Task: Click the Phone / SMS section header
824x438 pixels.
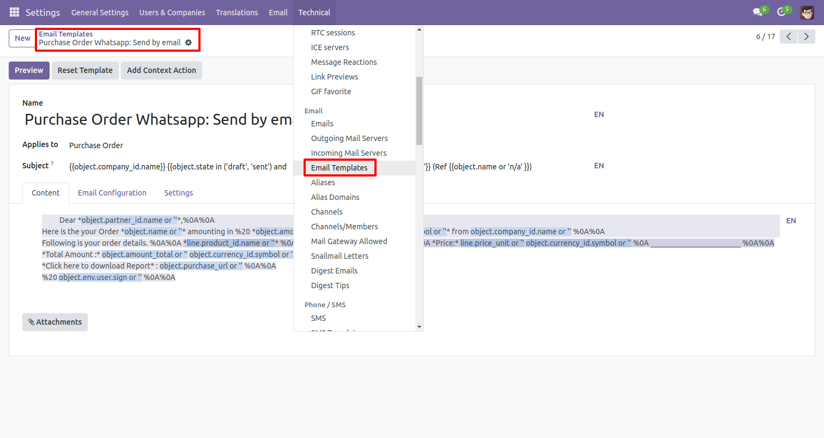Action: pos(325,305)
